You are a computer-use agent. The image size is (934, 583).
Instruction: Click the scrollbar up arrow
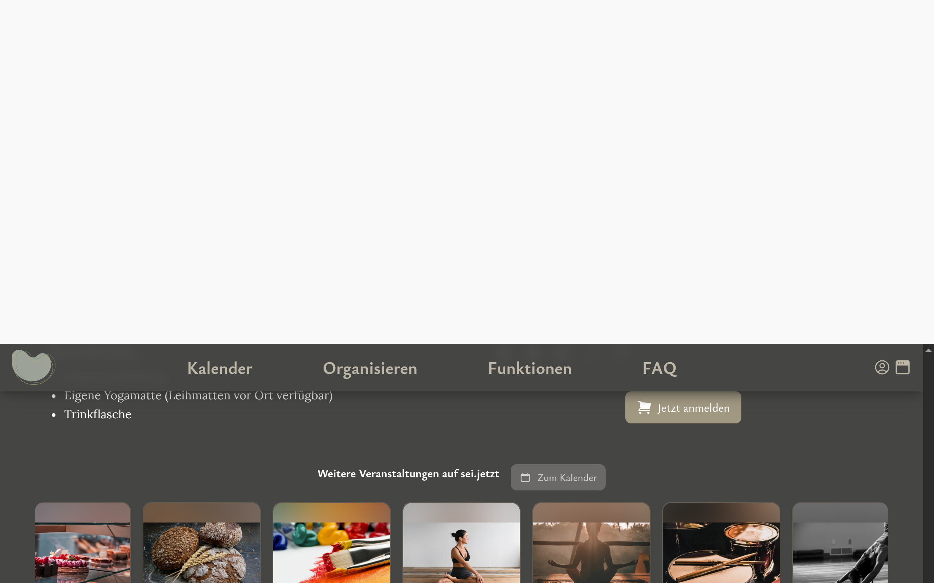928,350
